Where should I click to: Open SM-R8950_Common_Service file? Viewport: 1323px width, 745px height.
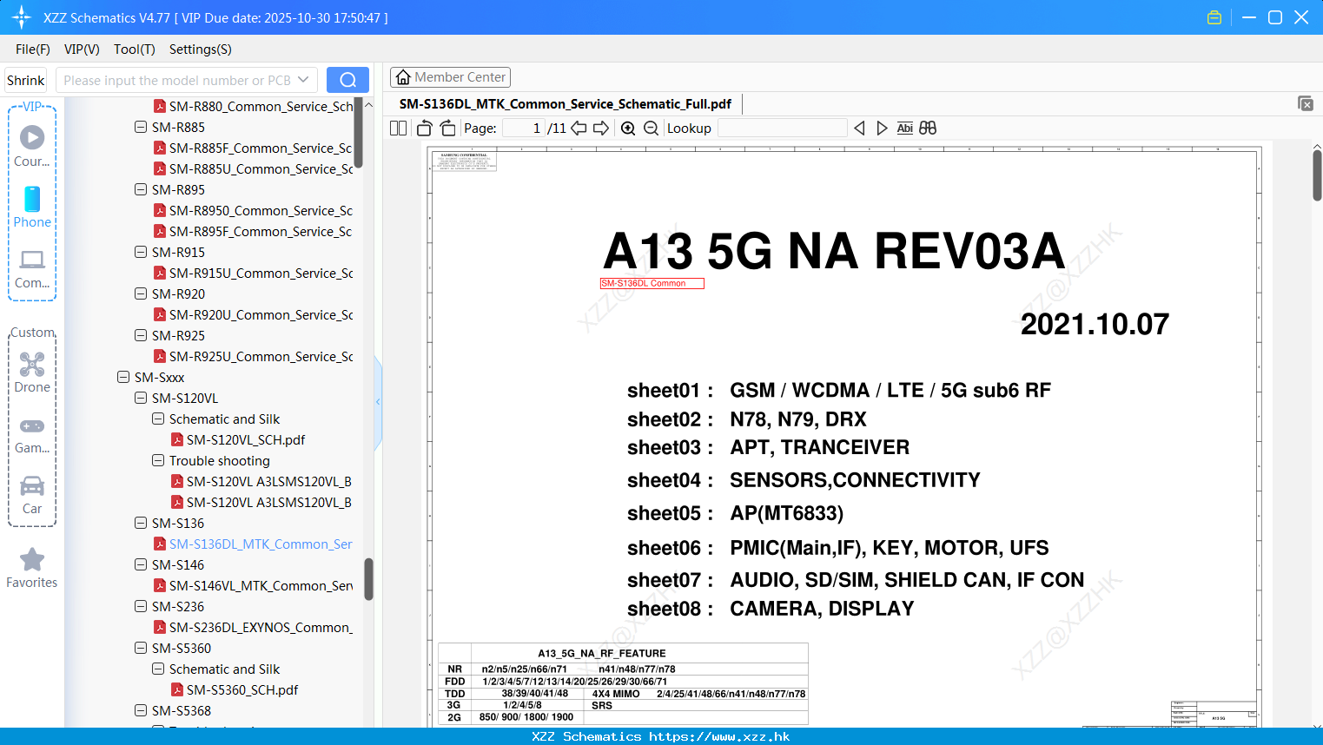click(x=253, y=210)
